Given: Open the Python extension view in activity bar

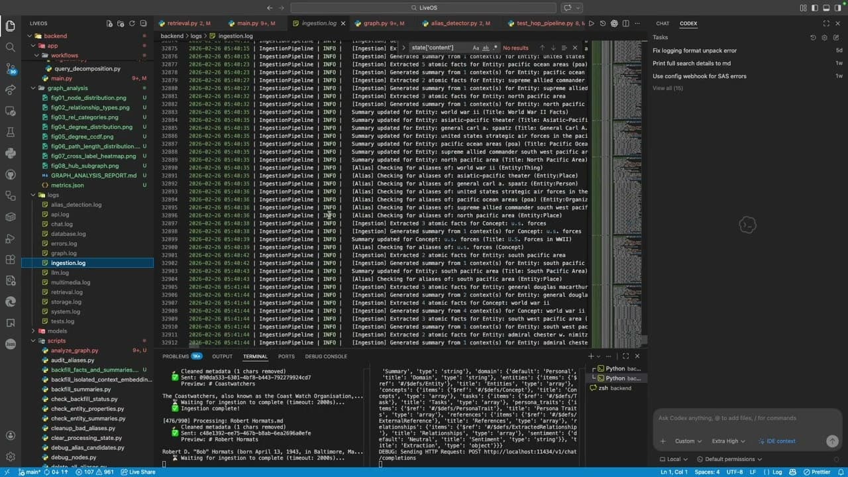Looking at the screenshot, I should point(10,153).
